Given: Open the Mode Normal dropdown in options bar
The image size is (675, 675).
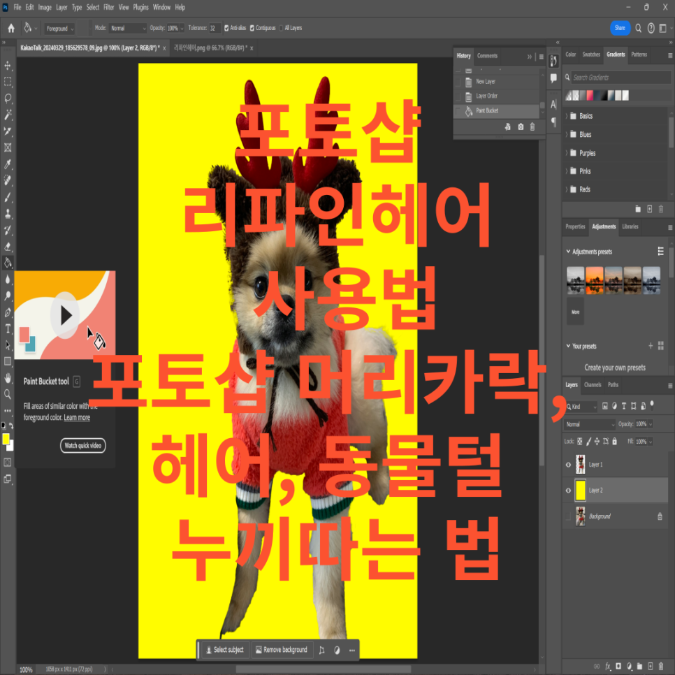Looking at the screenshot, I should tap(128, 28).
